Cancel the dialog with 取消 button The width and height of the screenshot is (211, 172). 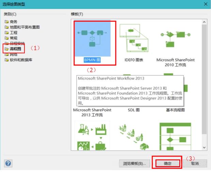coord(195,163)
